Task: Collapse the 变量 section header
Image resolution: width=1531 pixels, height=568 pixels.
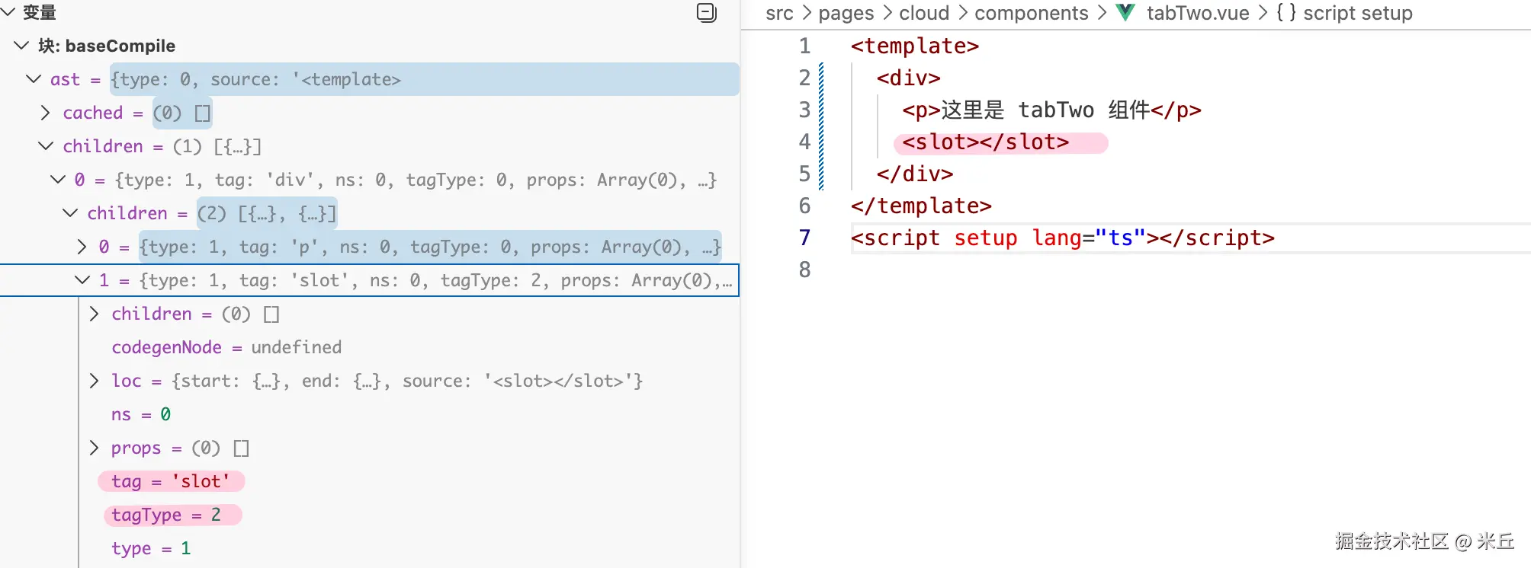Action: [x=8, y=11]
